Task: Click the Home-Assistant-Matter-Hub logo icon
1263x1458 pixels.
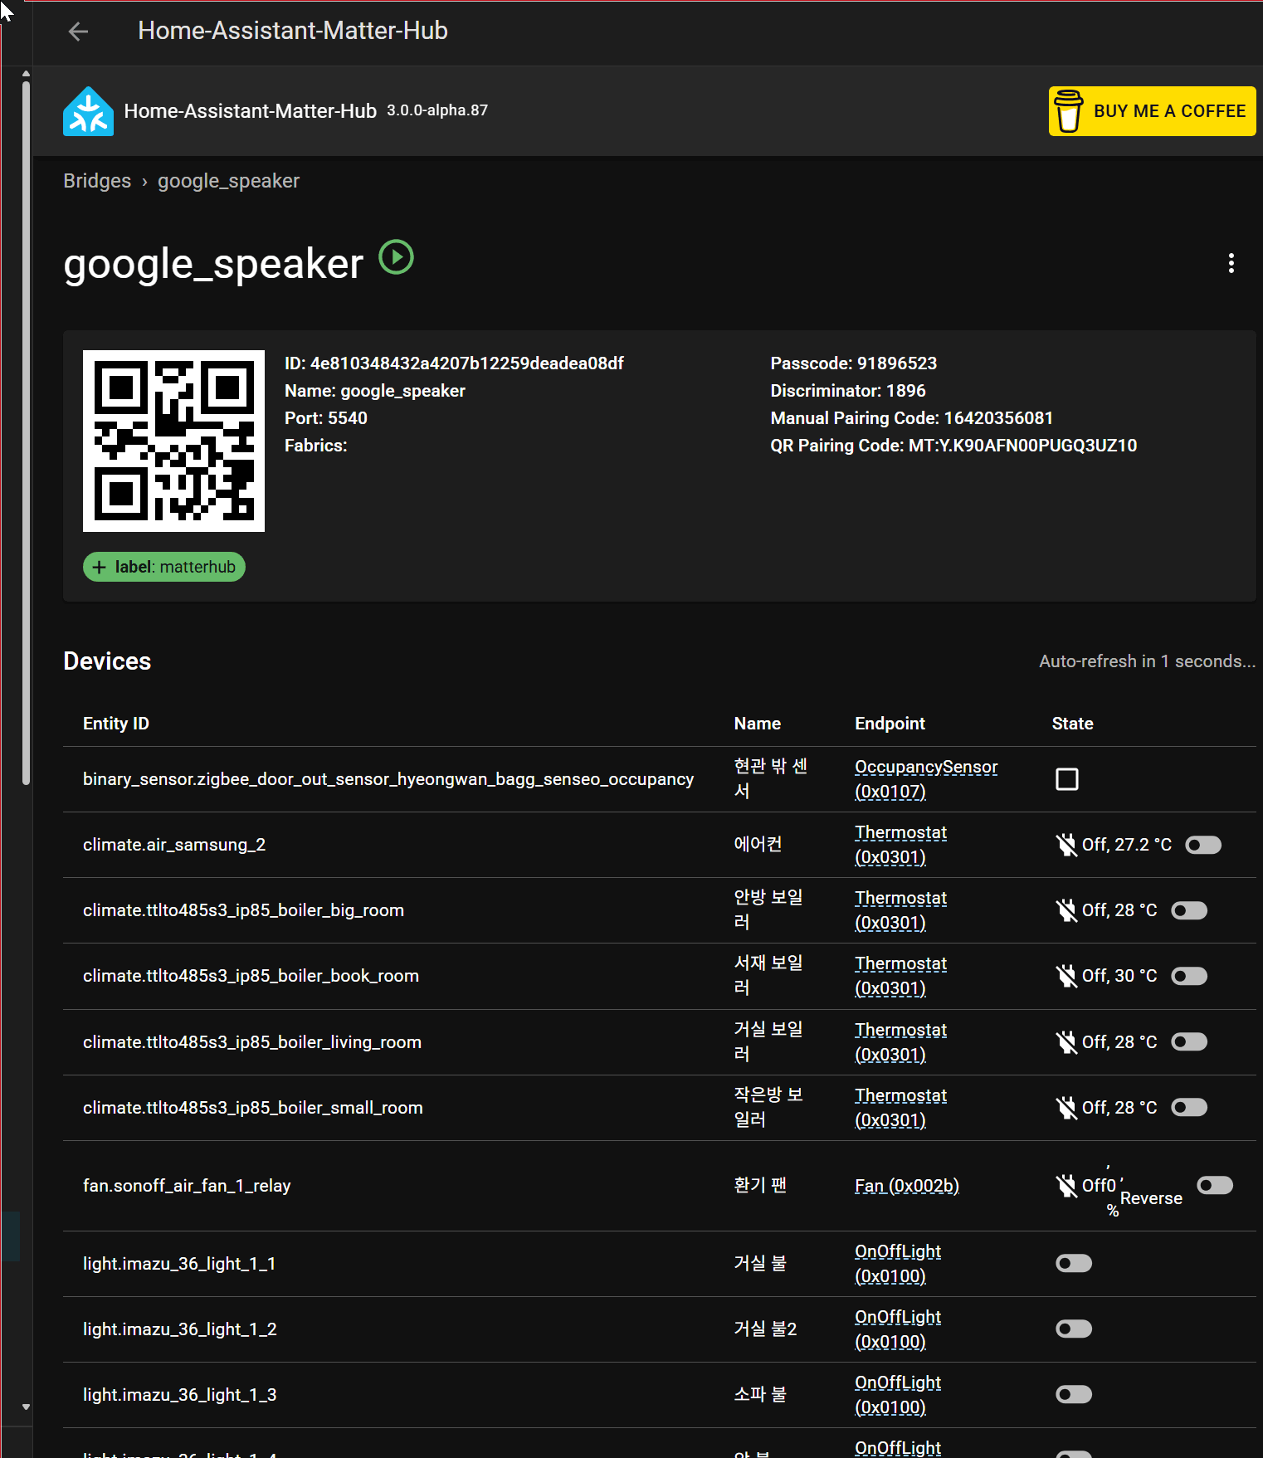Action: pyautogui.click(x=88, y=111)
